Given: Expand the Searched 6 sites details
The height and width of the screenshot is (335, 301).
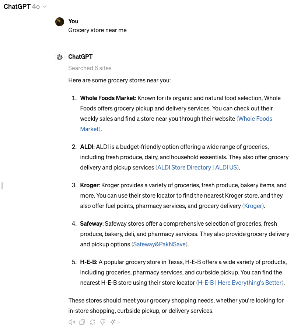Looking at the screenshot, I should point(90,68).
